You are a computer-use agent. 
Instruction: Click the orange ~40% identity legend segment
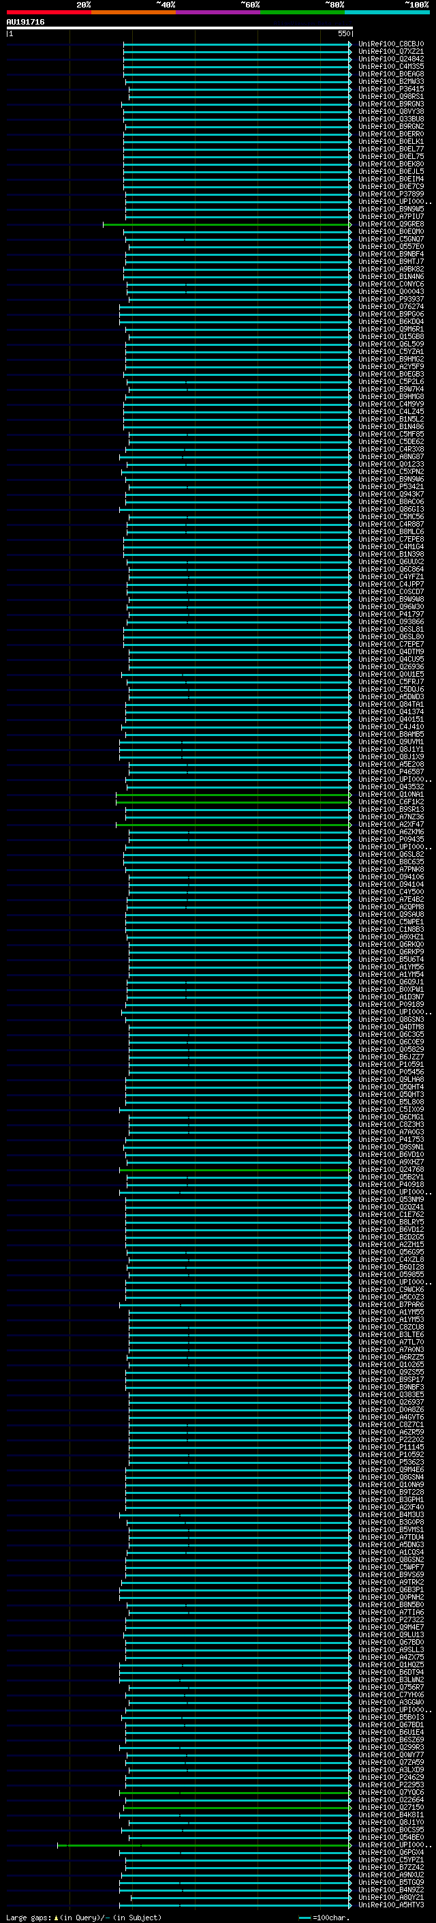tap(134, 12)
